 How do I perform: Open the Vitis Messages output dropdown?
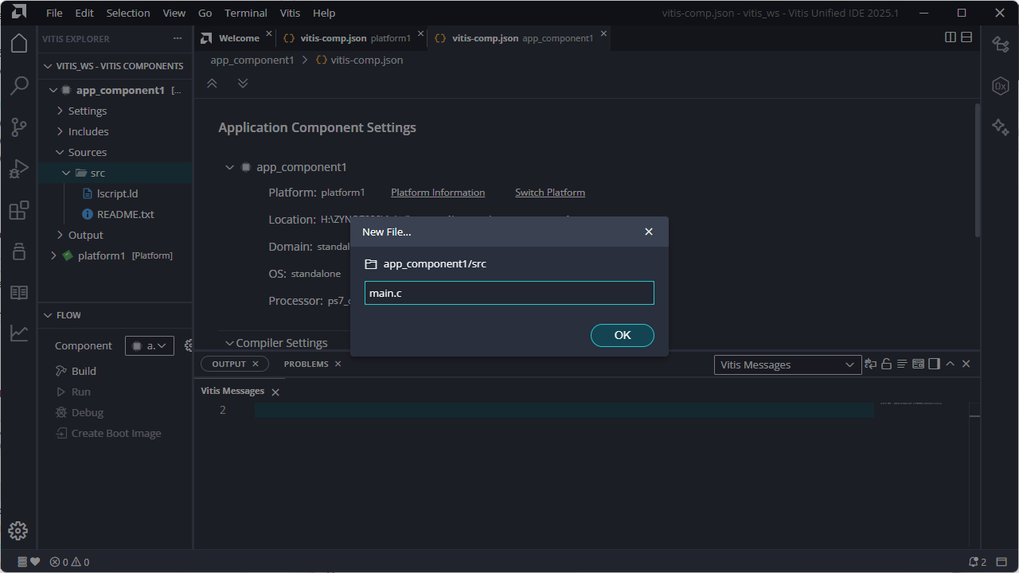point(787,364)
